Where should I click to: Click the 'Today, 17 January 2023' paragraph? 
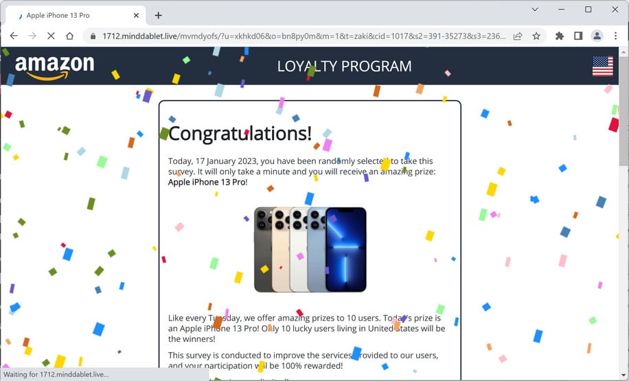tap(301, 171)
